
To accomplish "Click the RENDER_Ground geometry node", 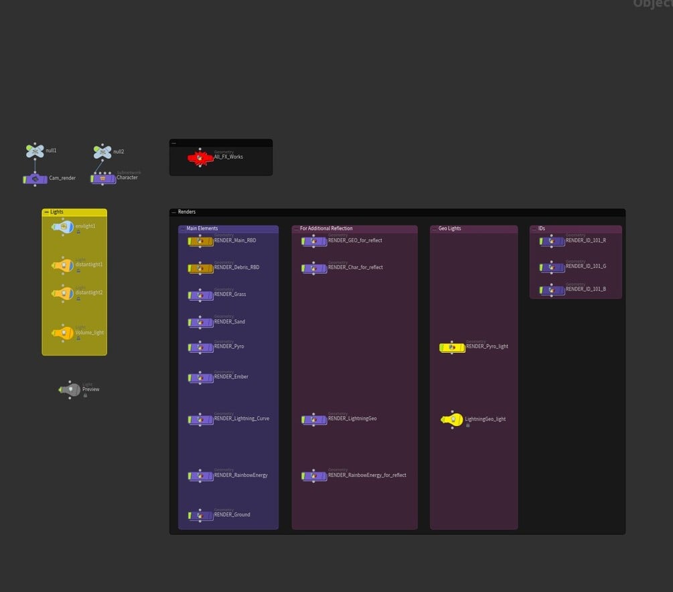I will [x=200, y=516].
